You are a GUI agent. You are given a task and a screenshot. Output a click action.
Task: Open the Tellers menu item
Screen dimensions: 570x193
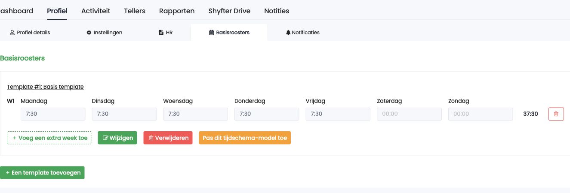[135, 11]
